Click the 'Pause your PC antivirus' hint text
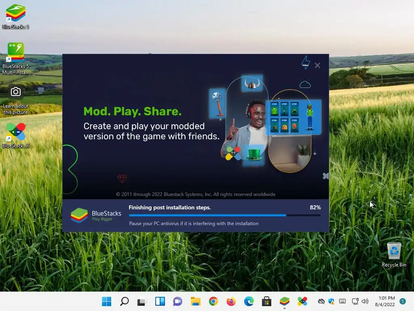 (x=194, y=224)
